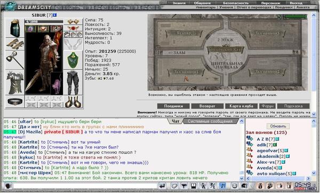This screenshot has width=320, height=193.
Task: Click the user list horizontal scrollbar
Action: click(x=278, y=178)
